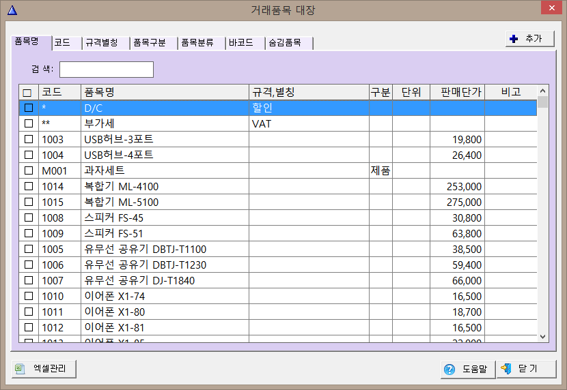
Task: Check the box for D/C row
Action: point(29,108)
